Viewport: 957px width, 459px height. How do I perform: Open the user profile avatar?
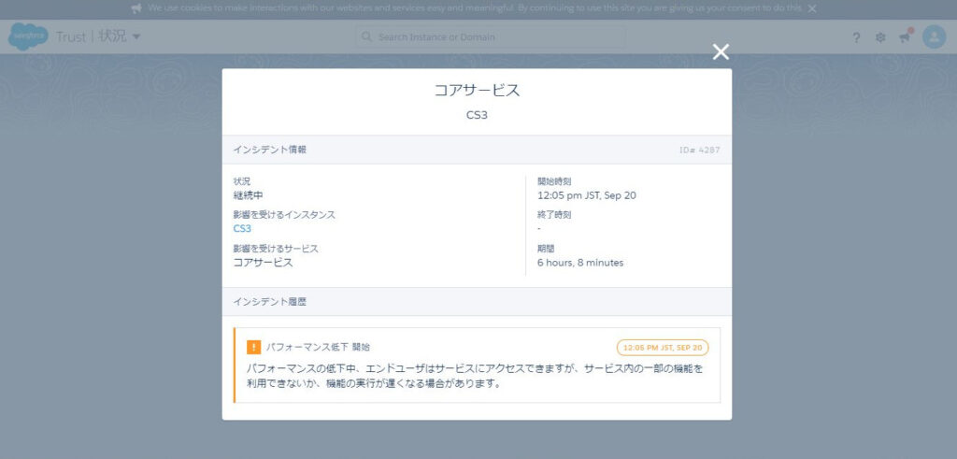coord(934,36)
